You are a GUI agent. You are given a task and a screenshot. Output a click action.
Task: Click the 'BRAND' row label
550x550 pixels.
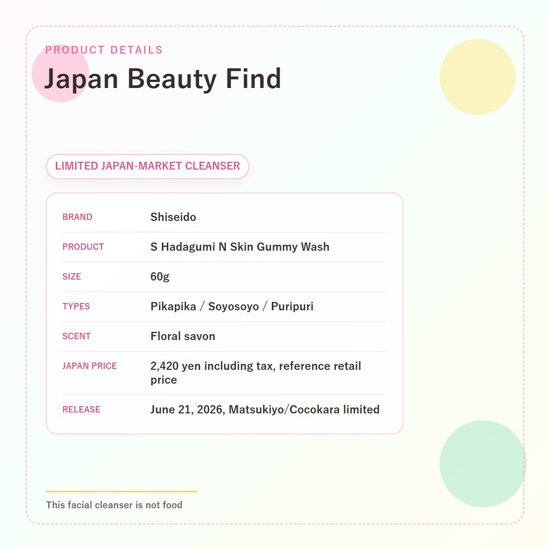77,217
